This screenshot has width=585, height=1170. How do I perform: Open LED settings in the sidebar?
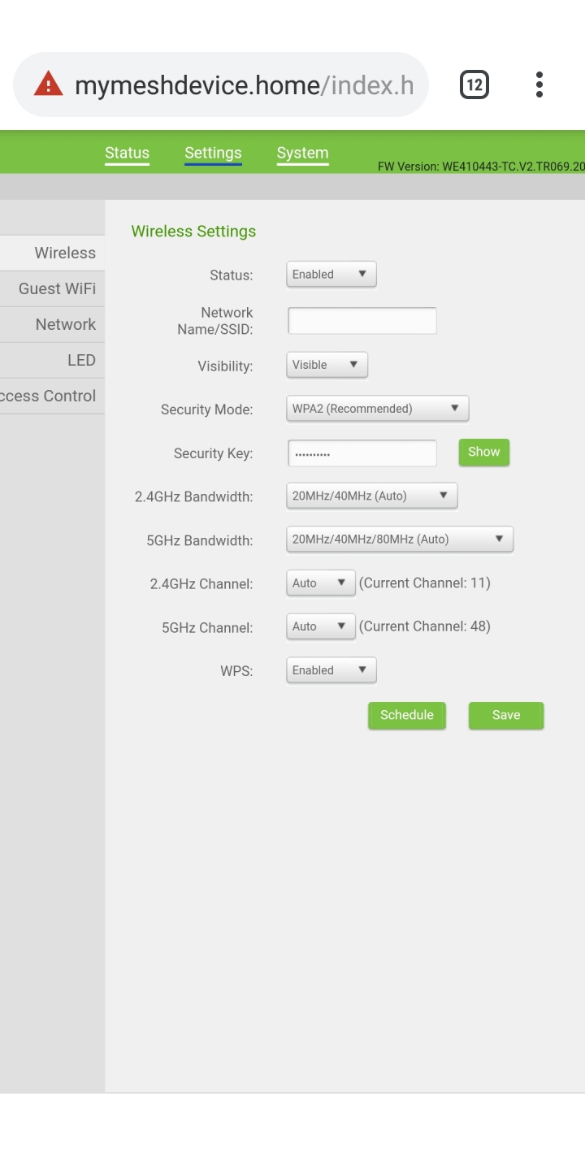click(x=52, y=360)
